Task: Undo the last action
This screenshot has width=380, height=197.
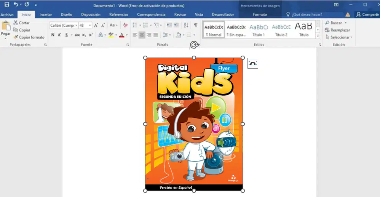Action: pos(16,4)
